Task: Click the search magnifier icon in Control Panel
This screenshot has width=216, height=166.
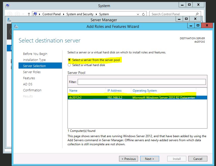Action: click(197, 14)
